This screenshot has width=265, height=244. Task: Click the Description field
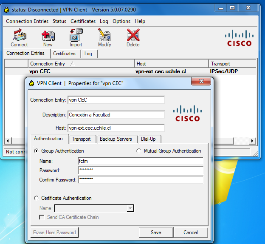pos(116,115)
